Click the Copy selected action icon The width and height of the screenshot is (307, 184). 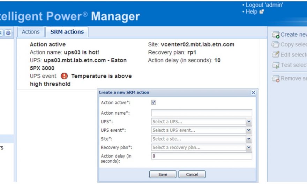tap(276, 45)
